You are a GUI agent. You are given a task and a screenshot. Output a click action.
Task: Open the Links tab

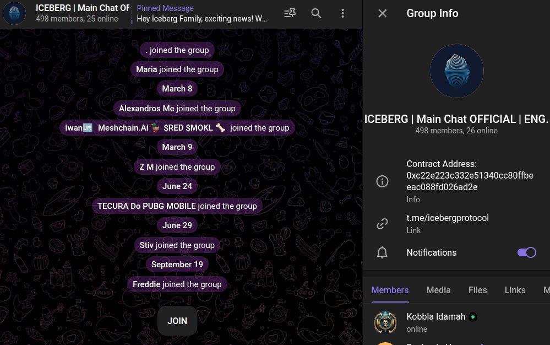pos(515,290)
